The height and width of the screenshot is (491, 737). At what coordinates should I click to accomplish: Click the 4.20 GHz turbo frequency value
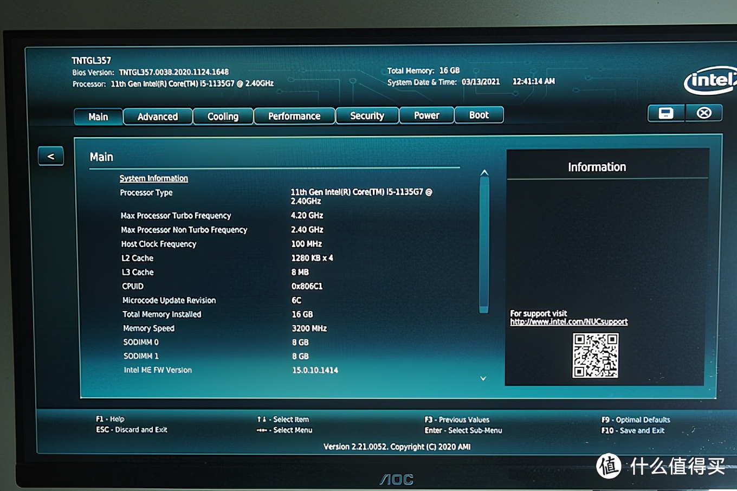307,215
